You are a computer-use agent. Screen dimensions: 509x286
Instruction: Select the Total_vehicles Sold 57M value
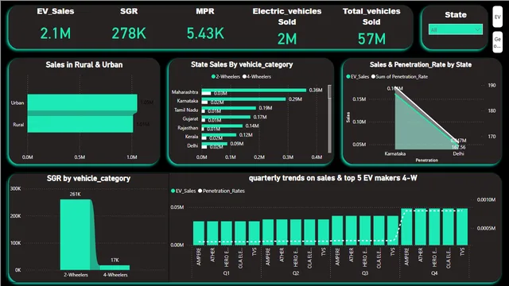371,39
